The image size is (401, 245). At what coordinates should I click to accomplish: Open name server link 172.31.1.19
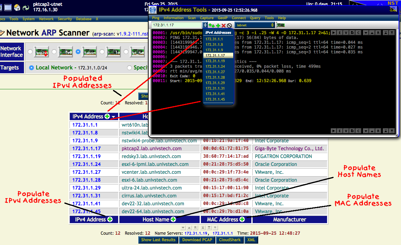(x=196, y=233)
